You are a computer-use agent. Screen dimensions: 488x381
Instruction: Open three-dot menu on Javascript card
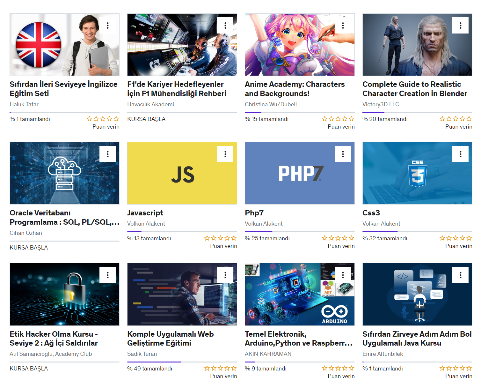click(x=225, y=154)
